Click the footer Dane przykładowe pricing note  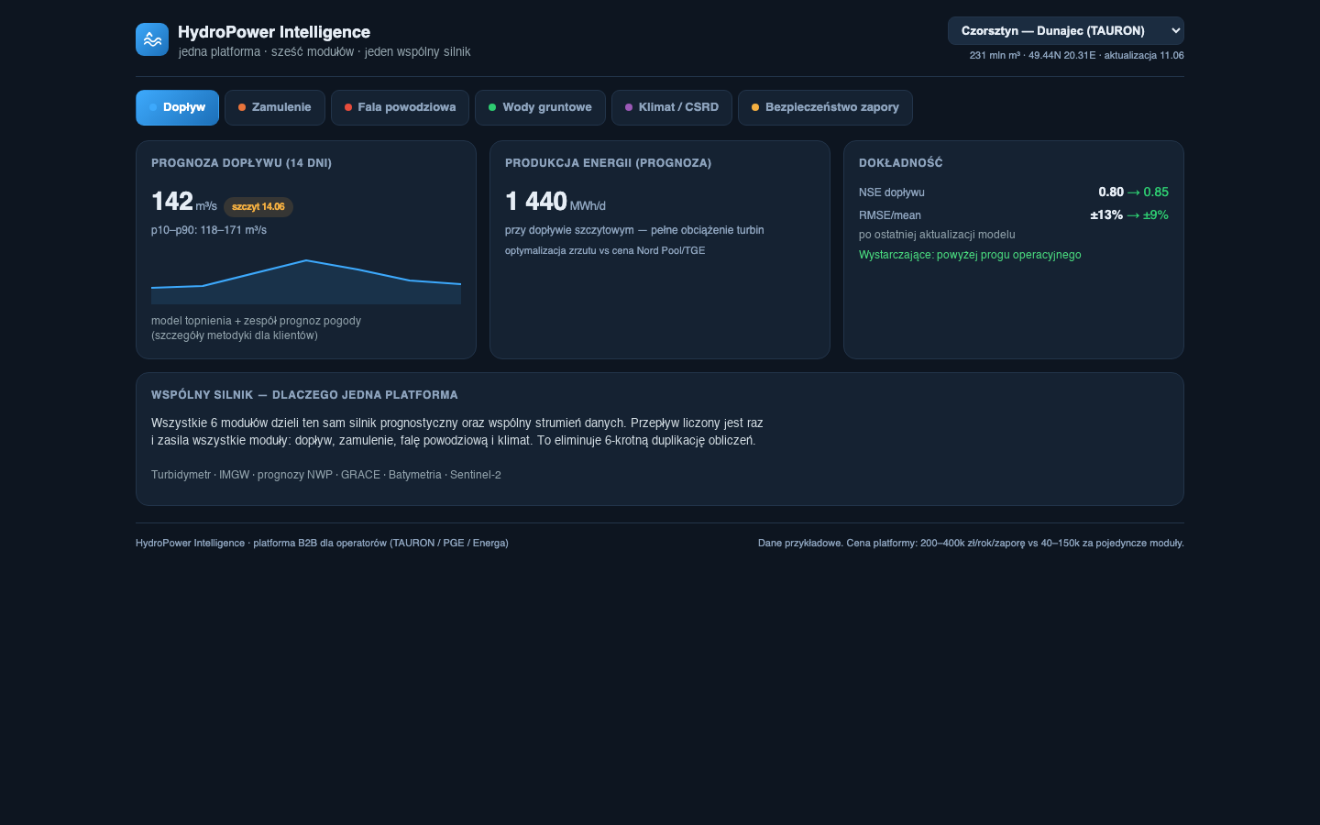(971, 544)
